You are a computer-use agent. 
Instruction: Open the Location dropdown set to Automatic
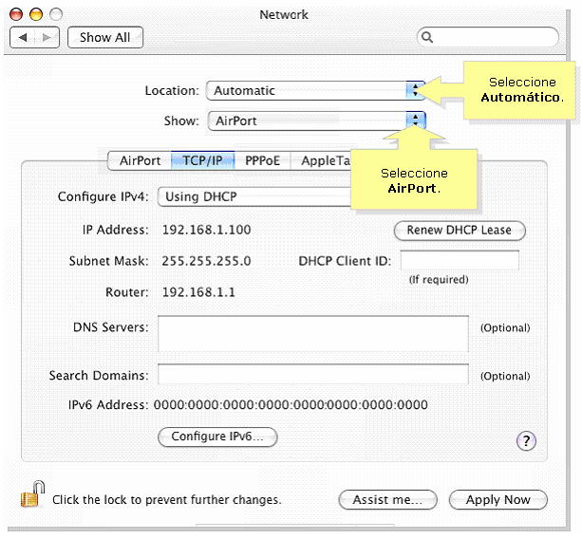click(x=315, y=91)
